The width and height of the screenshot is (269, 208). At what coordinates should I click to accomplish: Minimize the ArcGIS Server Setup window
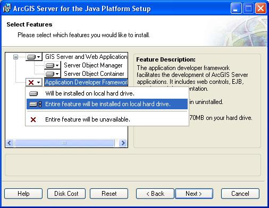pos(236,8)
